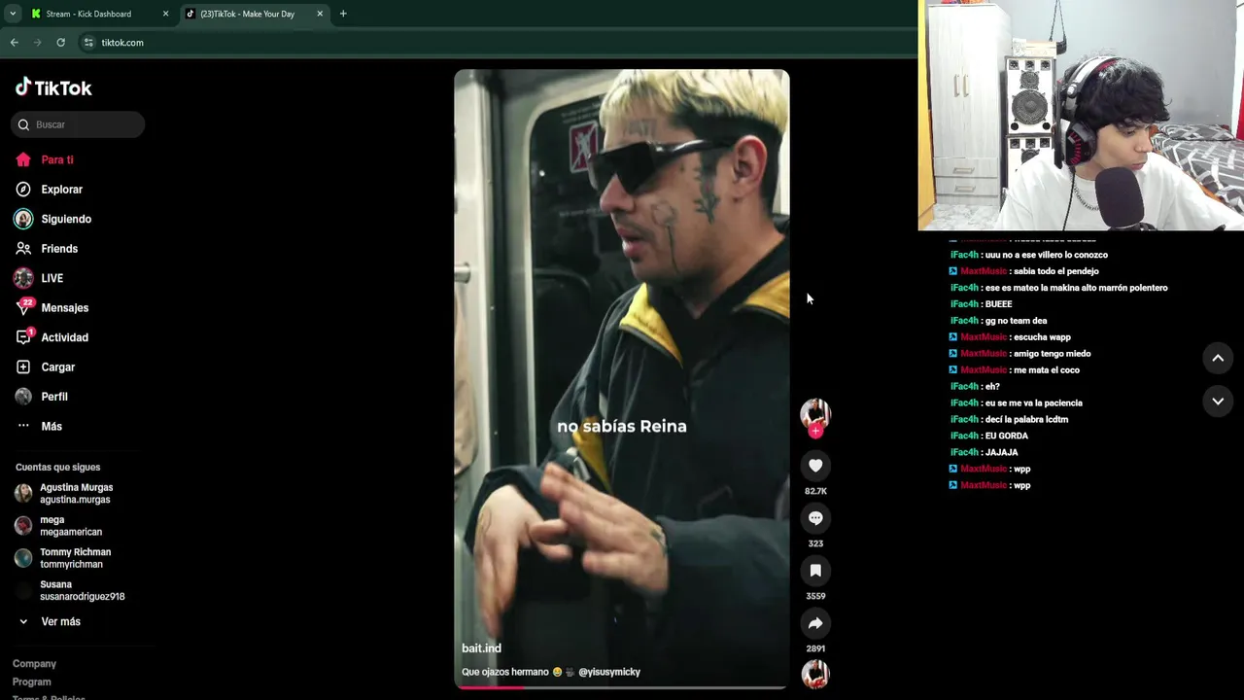Open video comments icon
1244x700 pixels.
[815, 518]
